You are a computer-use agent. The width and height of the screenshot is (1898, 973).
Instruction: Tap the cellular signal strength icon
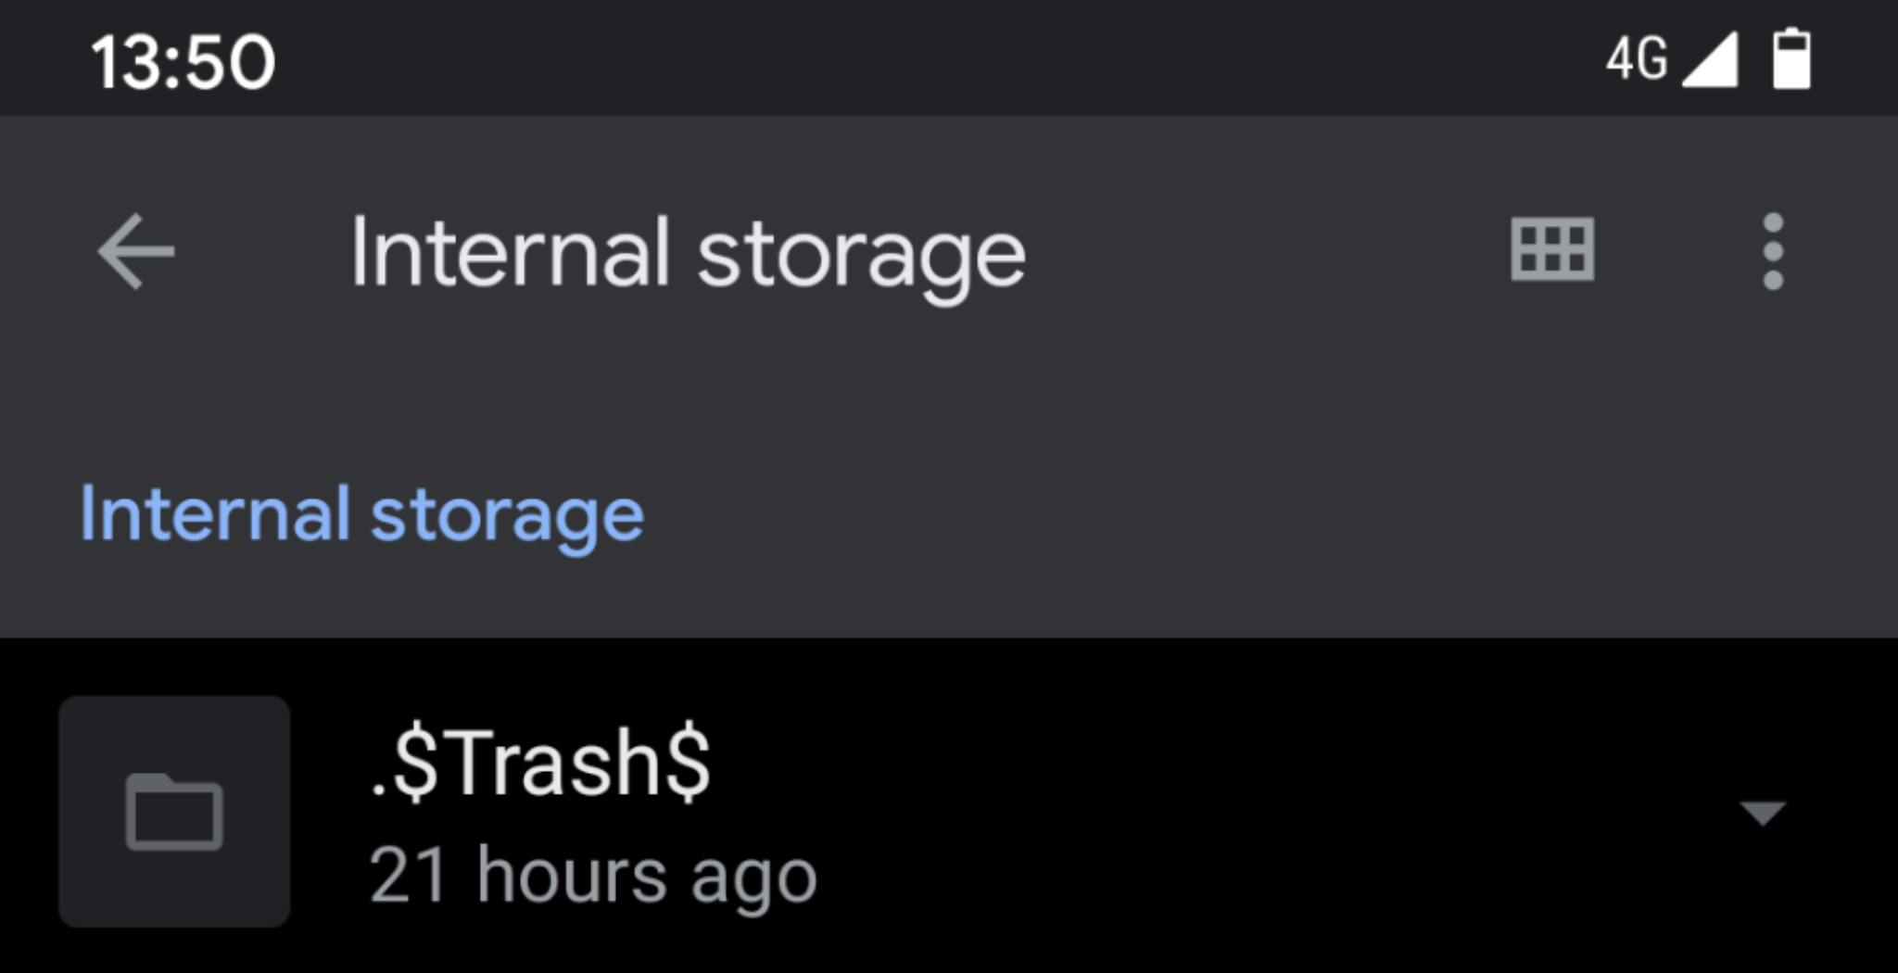click(x=1711, y=61)
